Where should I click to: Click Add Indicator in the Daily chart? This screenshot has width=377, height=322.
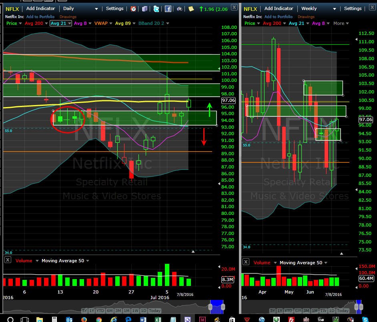41,8
